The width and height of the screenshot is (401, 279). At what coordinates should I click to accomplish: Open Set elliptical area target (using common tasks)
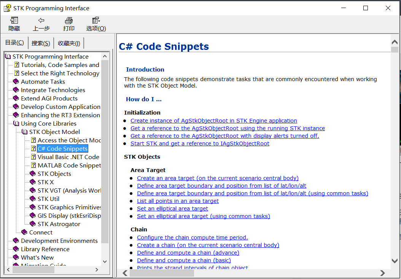203,216
